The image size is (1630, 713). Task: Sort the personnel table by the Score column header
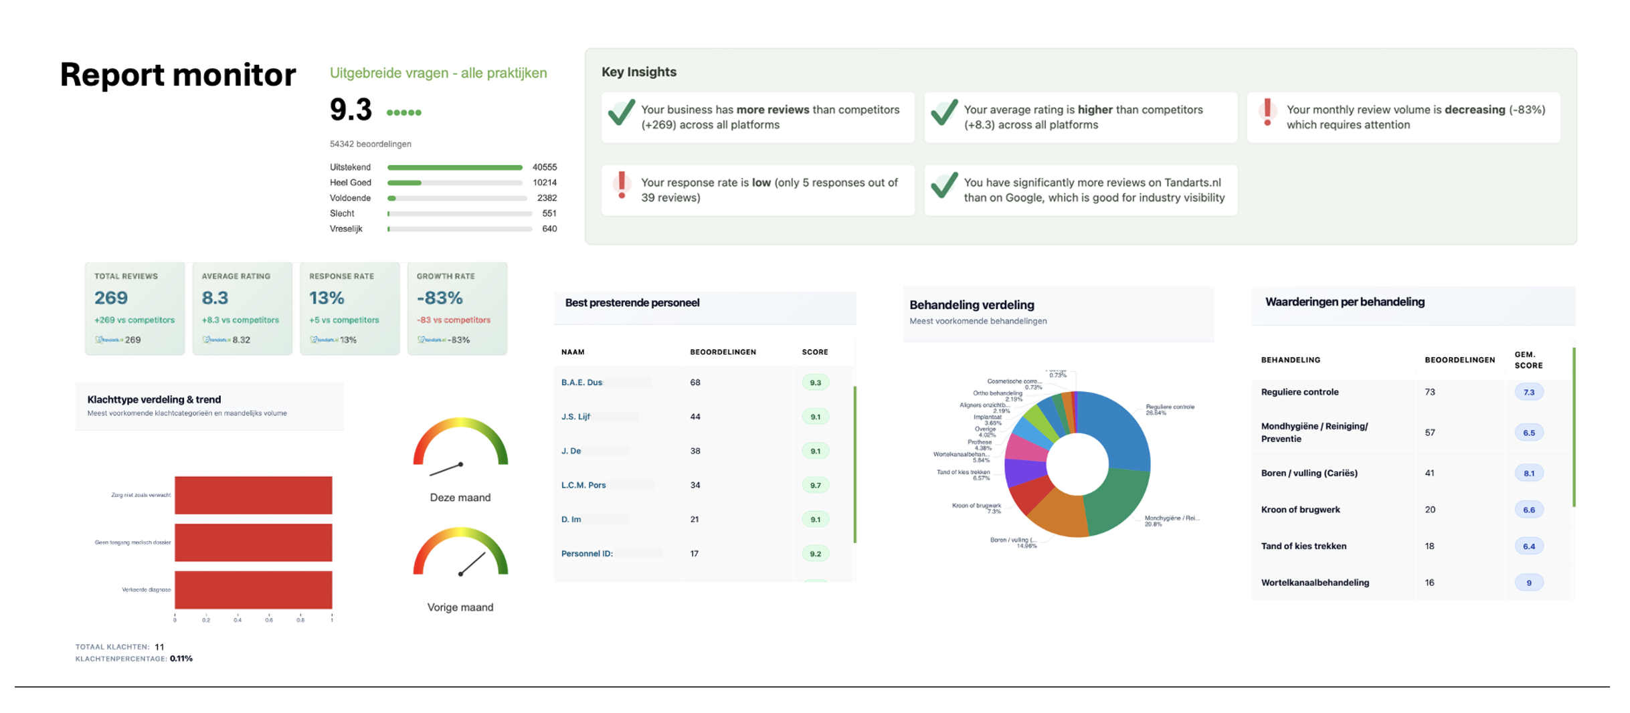814,352
